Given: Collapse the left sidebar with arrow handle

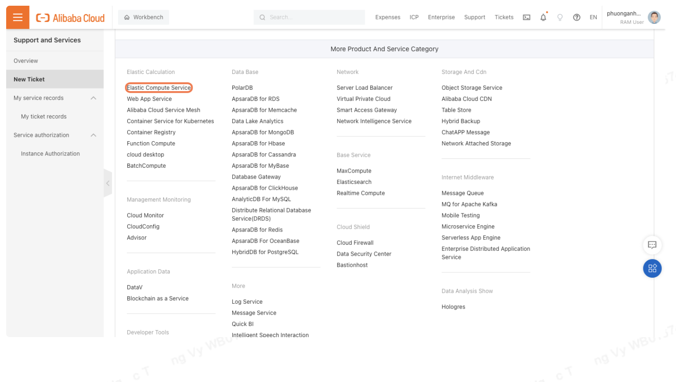Looking at the screenshot, I should pyautogui.click(x=108, y=183).
